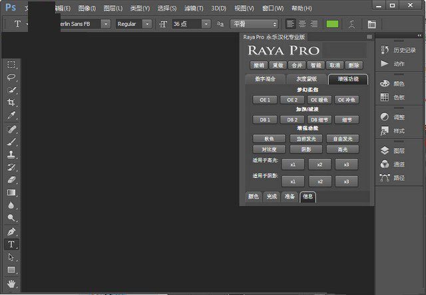
Task: Select the Hand tool
Action: [x=11, y=284]
